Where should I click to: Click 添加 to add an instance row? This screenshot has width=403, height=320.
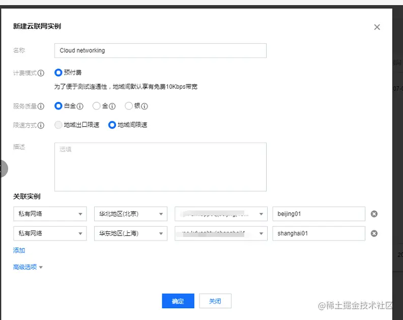point(19,250)
